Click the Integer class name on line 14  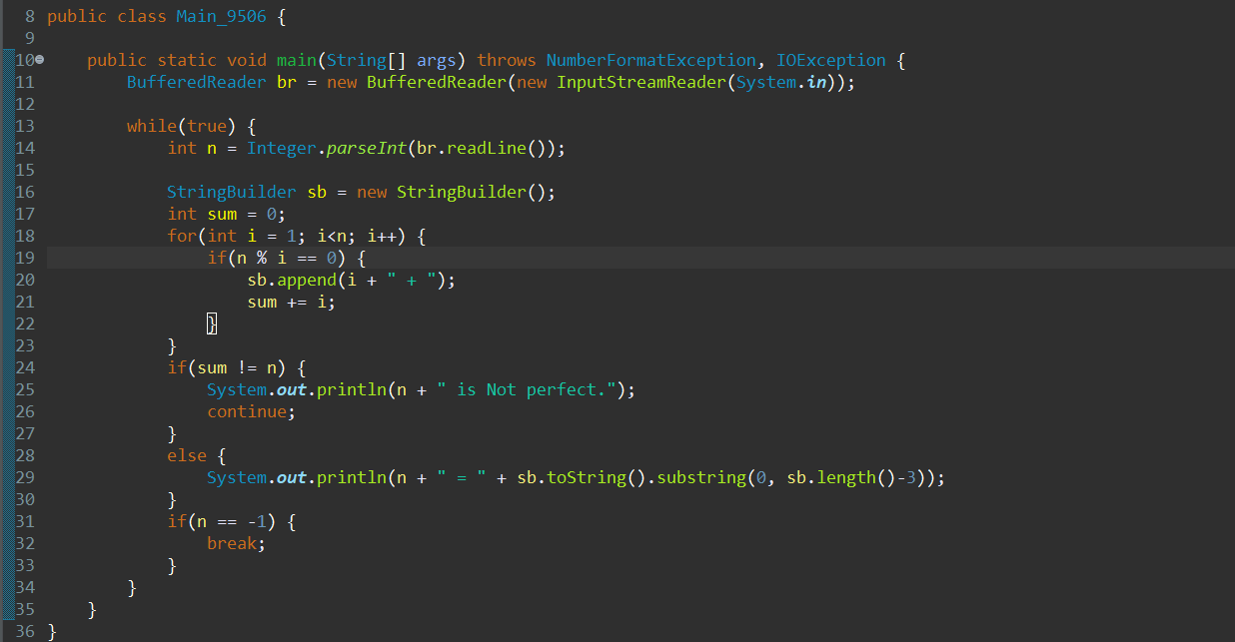pyautogui.click(x=282, y=148)
